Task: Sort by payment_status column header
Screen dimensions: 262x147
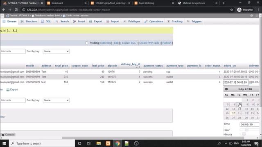Action: [x=153, y=66]
